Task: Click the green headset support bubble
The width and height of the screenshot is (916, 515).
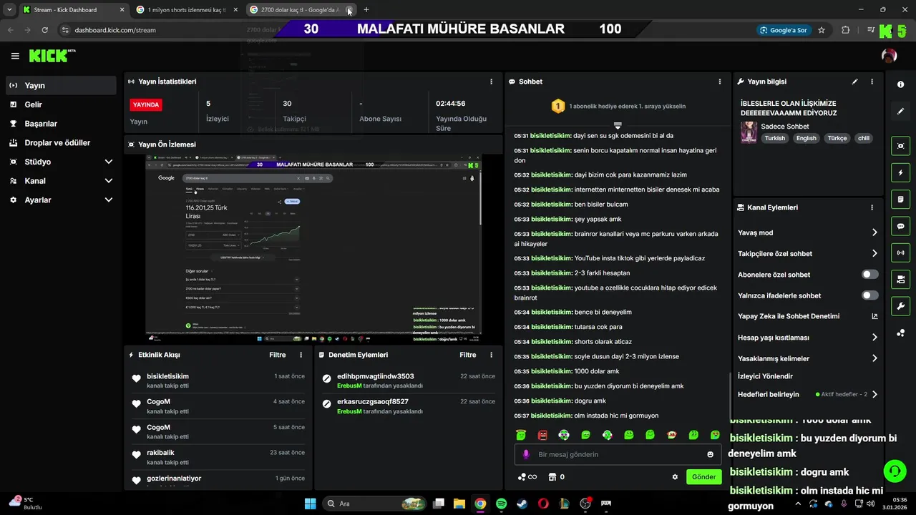Action: (895, 471)
